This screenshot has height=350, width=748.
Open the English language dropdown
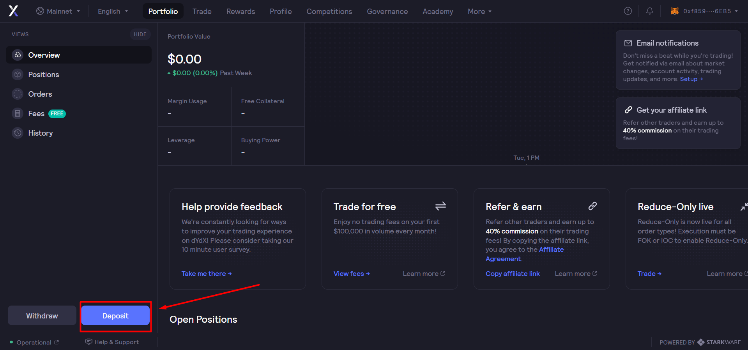[x=113, y=11]
